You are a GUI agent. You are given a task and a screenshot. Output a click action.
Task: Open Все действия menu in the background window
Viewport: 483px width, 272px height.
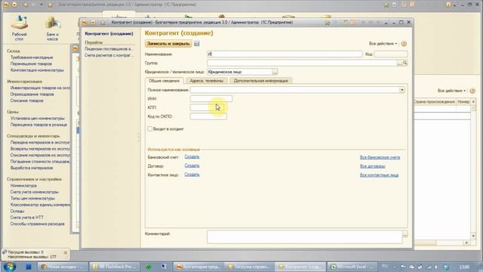[x=451, y=91]
